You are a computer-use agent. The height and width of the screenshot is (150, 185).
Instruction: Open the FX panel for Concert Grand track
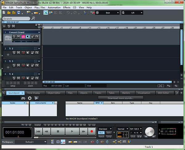click(x=37, y=37)
